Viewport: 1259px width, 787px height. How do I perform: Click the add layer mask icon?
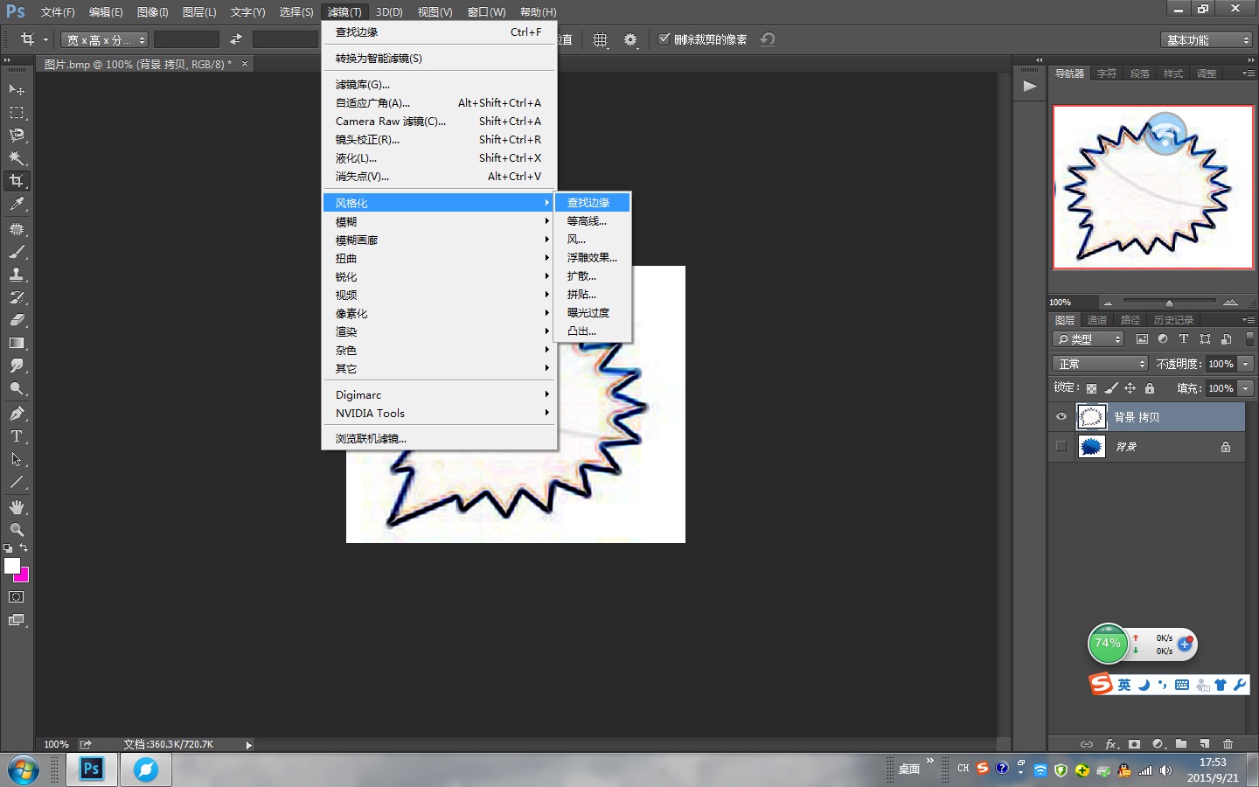1134,744
